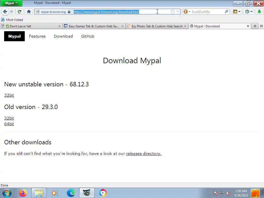The width and height of the screenshot is (264, 198).
Task: Open the network status tray icon
Action: click(222, 193)
